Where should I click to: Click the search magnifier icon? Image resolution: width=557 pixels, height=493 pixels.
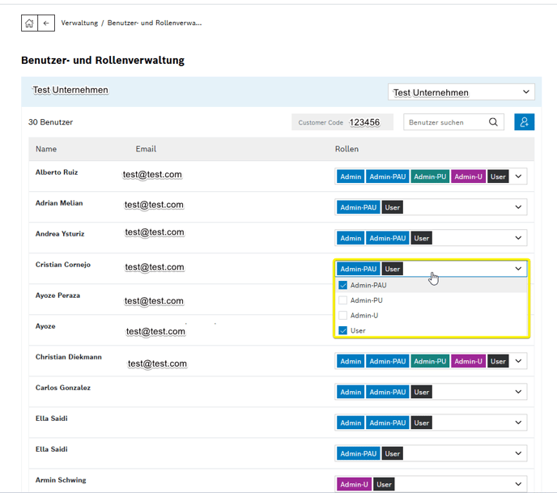(x=494, y=122)
